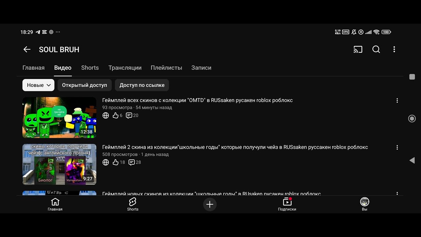
Task: Tap public globe icon on OMTD video
Action: coord(106,115)
